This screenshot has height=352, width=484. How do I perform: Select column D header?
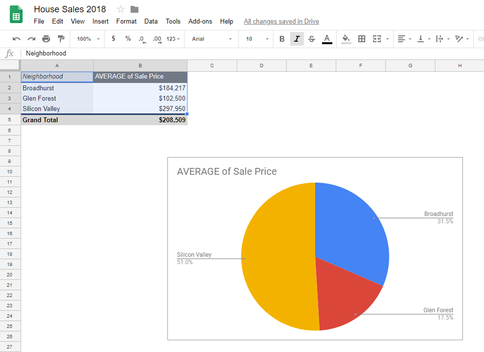262,65
